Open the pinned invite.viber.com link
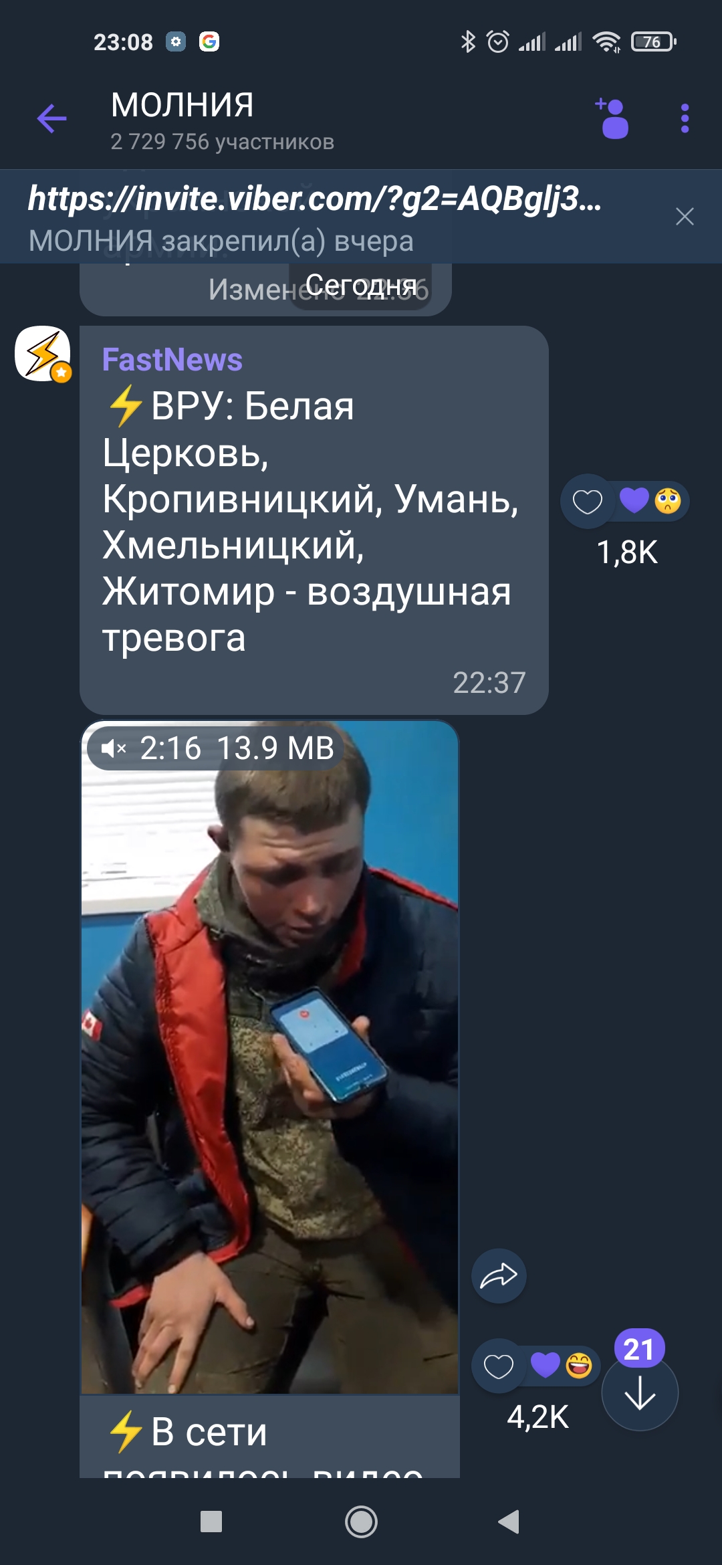This screenshot has width=722, height=1565. click(314, 199)
